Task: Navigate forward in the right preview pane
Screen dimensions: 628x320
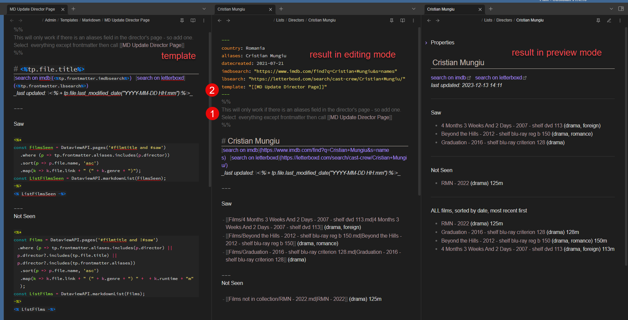Action: pos(438,21)
